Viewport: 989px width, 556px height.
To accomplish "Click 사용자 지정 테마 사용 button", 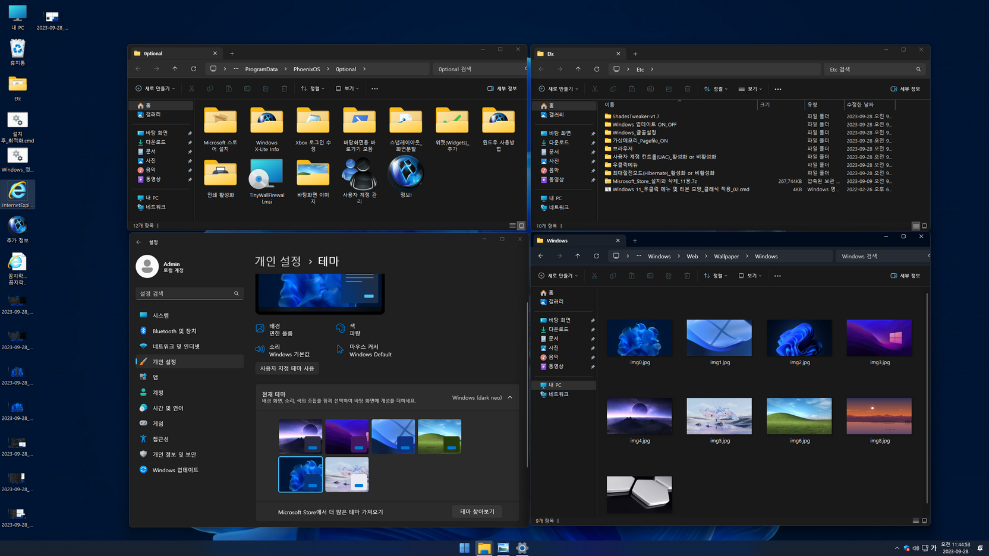I will coord(287,368).
